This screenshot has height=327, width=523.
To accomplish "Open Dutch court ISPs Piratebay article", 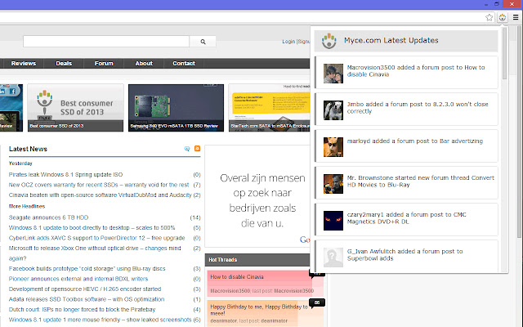I will click(x=82, y=309).
